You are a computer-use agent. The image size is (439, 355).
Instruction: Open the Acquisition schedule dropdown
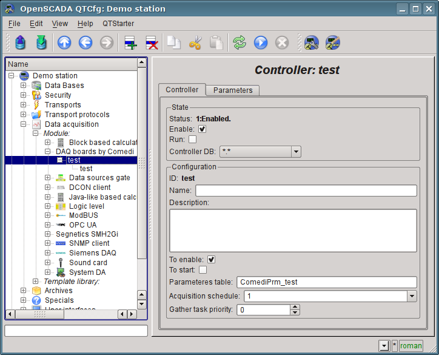point(412,296)
